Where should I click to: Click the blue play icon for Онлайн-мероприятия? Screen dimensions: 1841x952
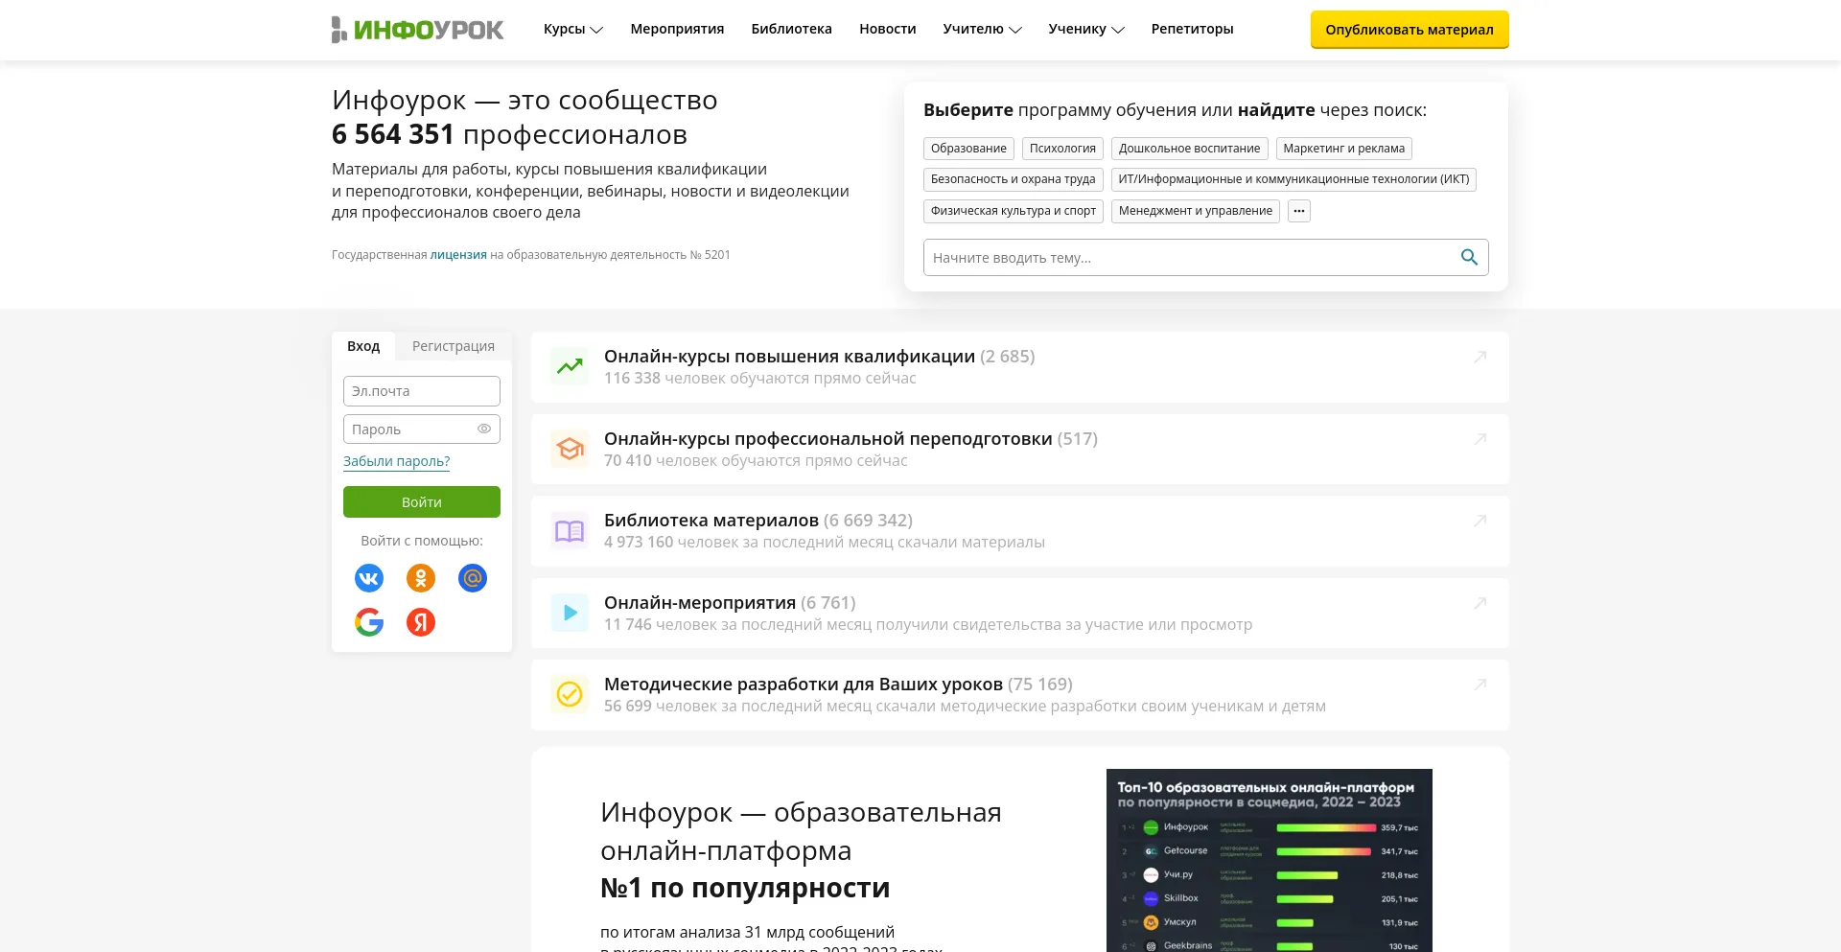[x=570, y=613]
